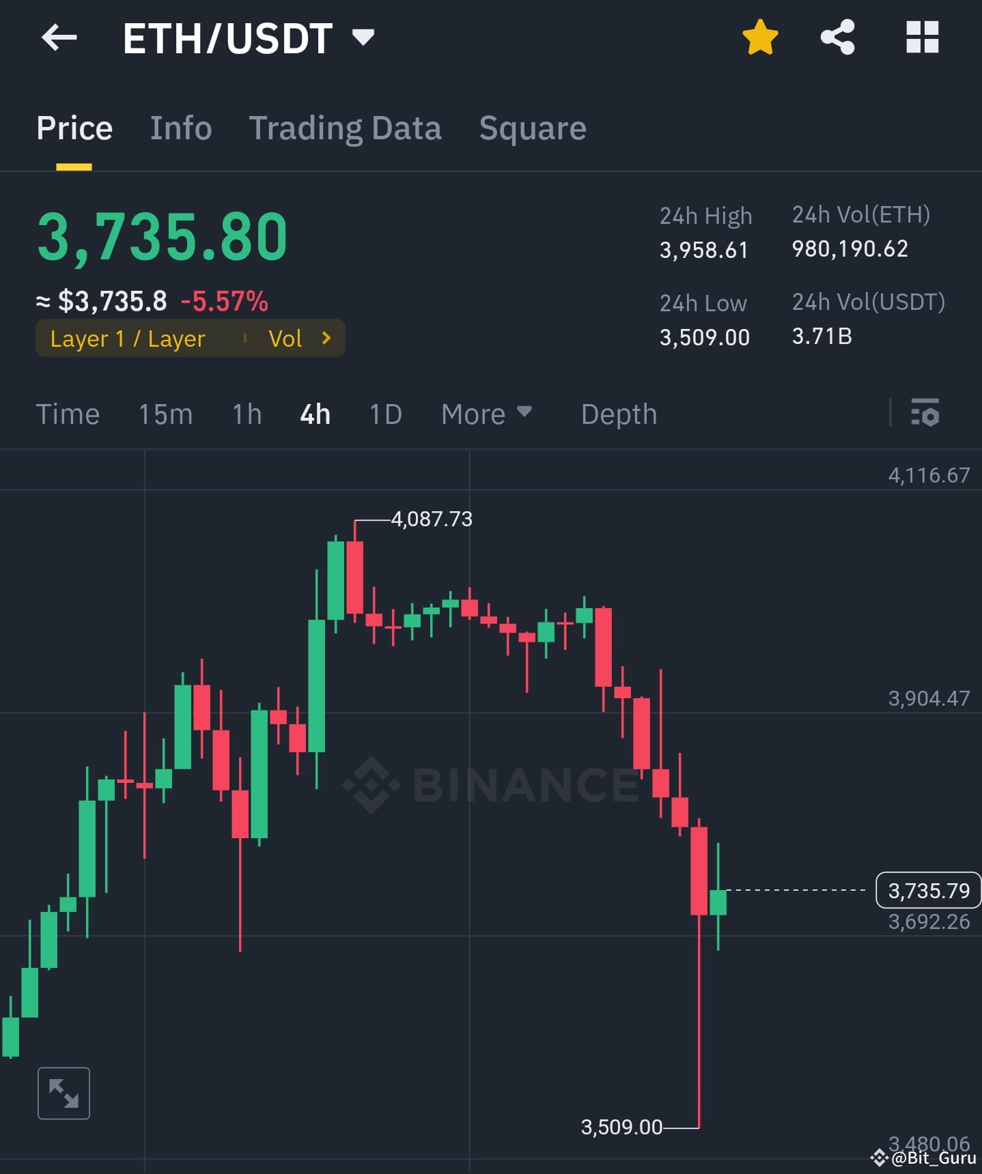Screen dimensions: 982x1174
Task: Enable the 1D chart interval
Action: [384, 414]
